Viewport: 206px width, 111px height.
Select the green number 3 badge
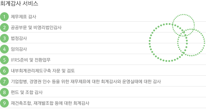[4, 38]
